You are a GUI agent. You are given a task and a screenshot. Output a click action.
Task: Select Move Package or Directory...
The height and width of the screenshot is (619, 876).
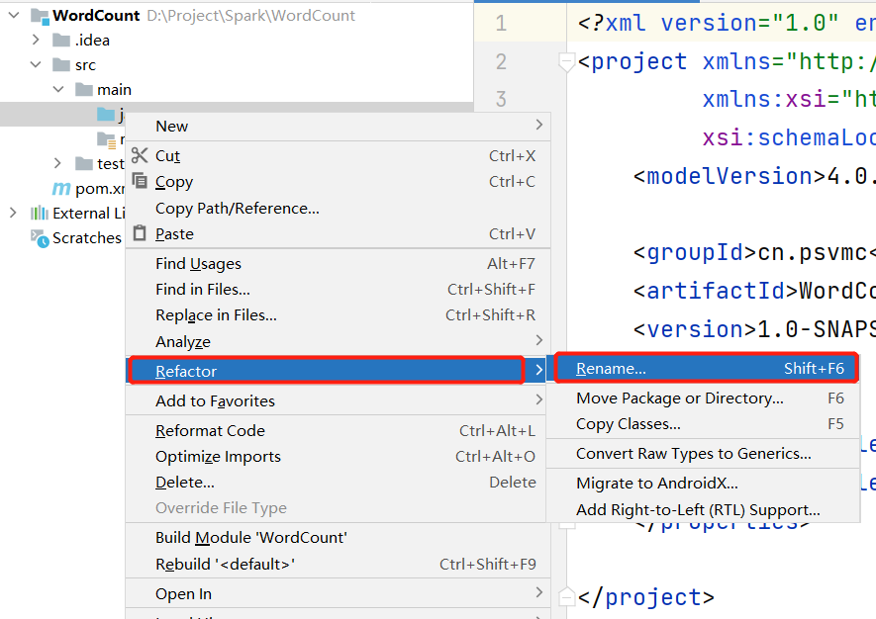coord(703,398)
